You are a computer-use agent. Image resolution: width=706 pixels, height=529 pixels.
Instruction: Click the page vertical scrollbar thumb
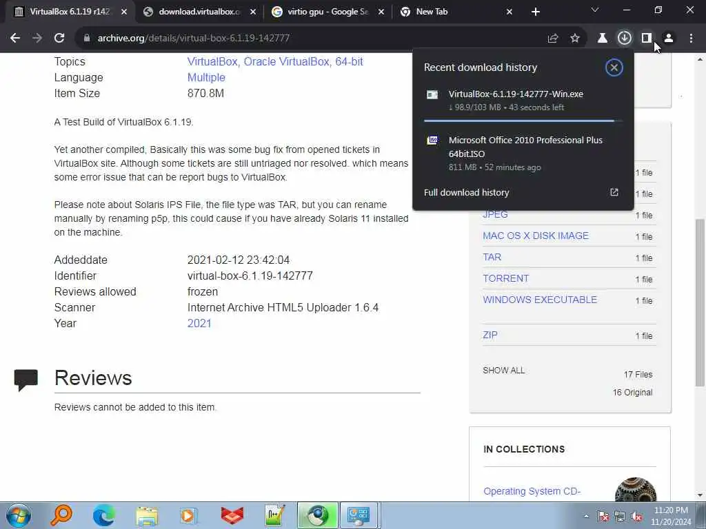(x=700, y=302)
